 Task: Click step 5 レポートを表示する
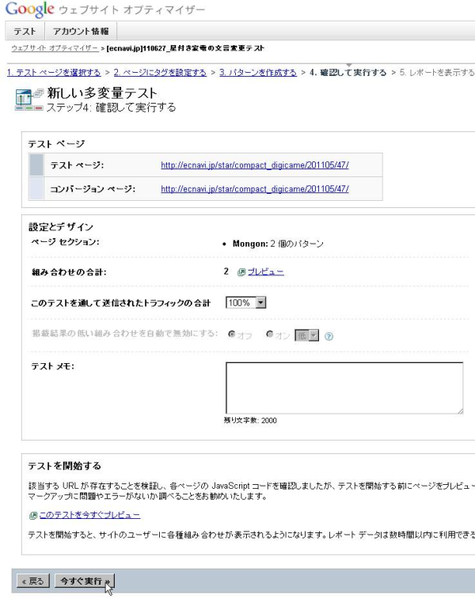coord(437,72)
